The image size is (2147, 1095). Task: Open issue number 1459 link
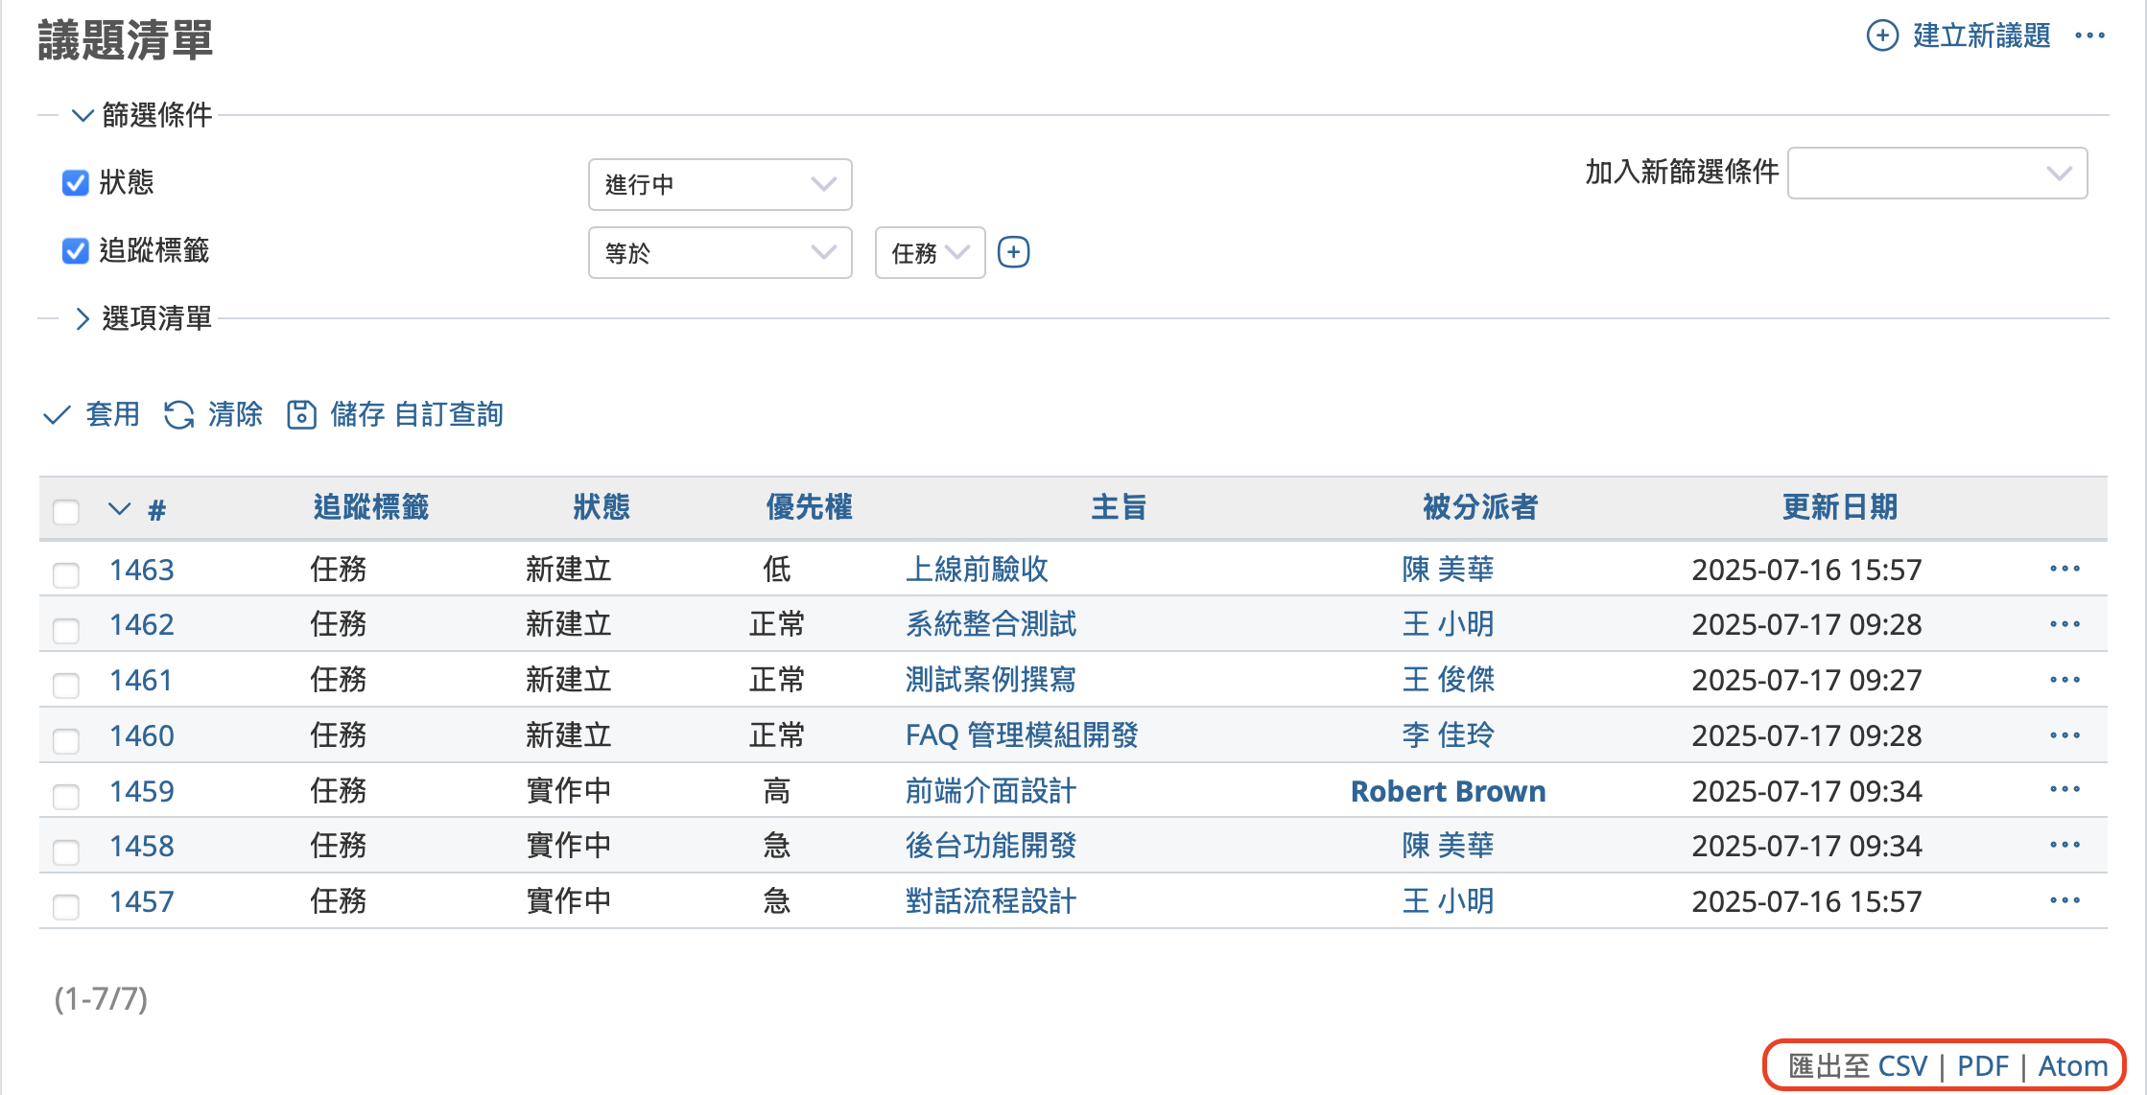[x=141, y=791]
